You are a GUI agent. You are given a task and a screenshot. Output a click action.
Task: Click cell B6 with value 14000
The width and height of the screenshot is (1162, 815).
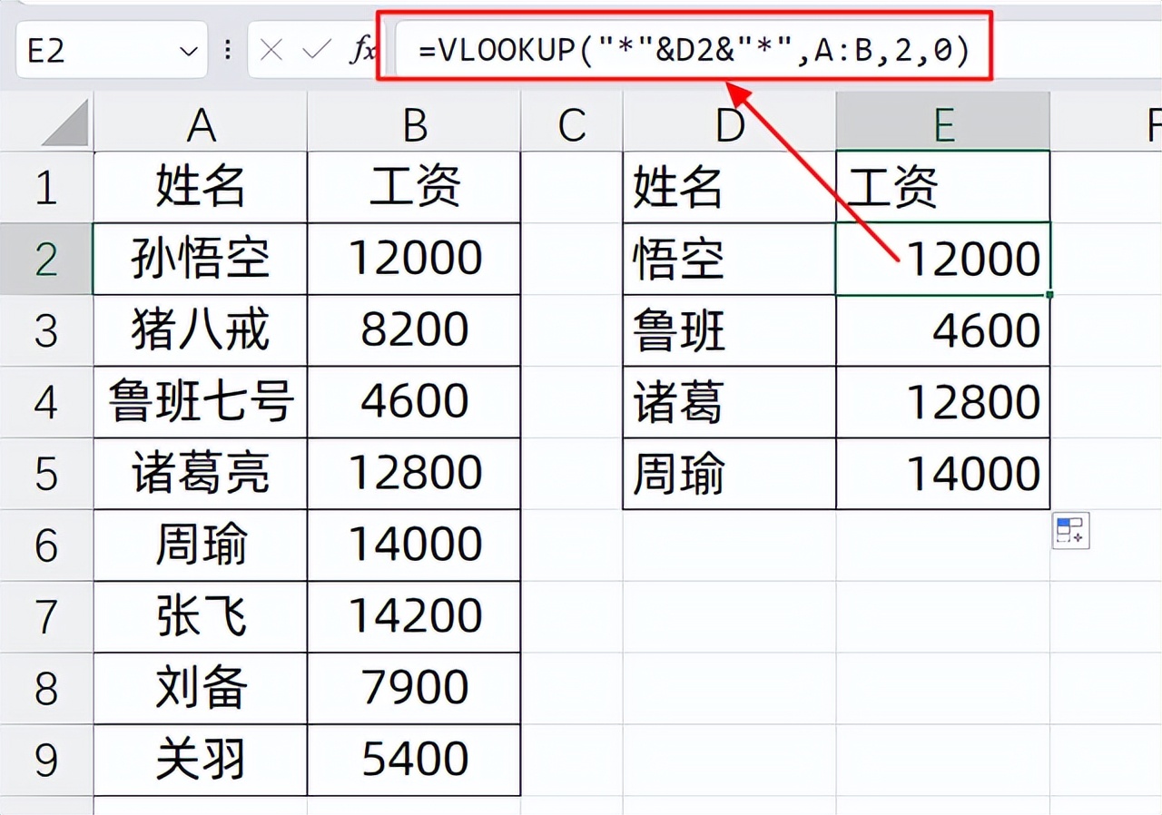(x=415, y=545)
